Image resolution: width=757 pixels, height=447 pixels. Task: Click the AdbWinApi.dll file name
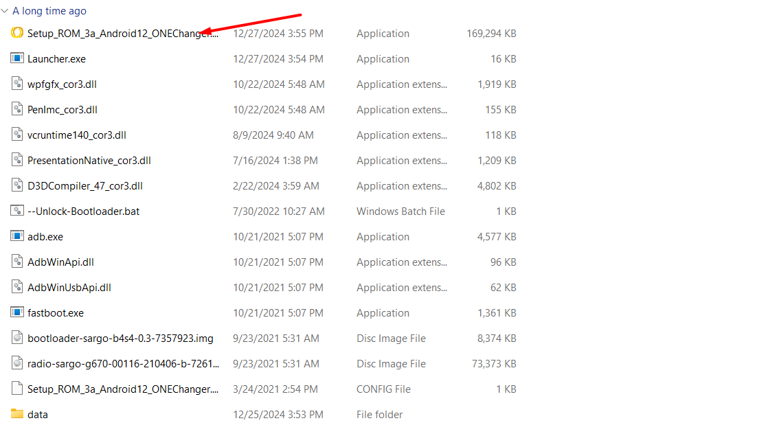60,262
